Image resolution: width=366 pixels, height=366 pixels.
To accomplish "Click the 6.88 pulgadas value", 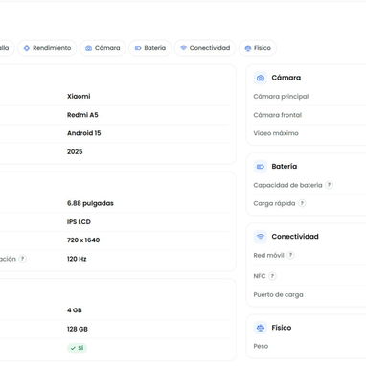I will point(90,203).
